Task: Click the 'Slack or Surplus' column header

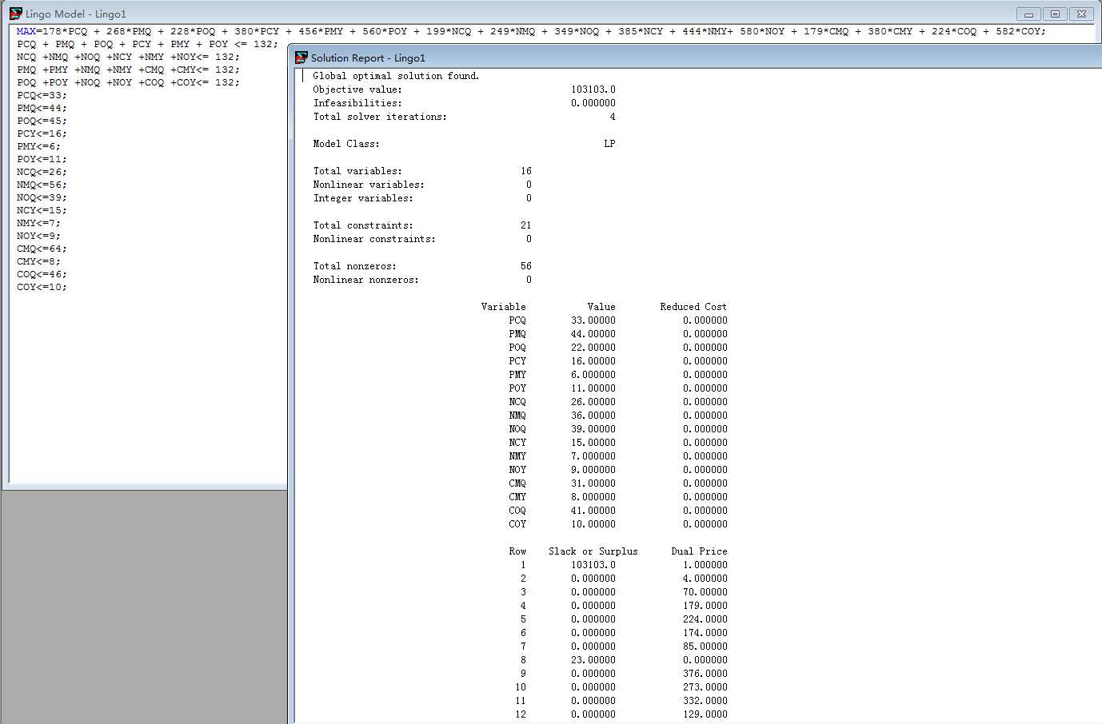Action: 593,551
